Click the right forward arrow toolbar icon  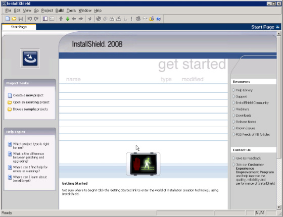click(81, 19)
